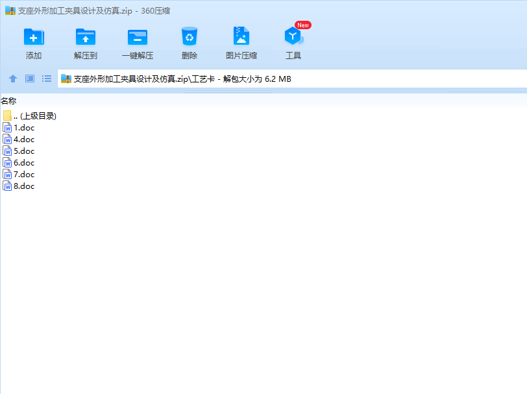Go up one level with the arrow icon

[13, 79]
